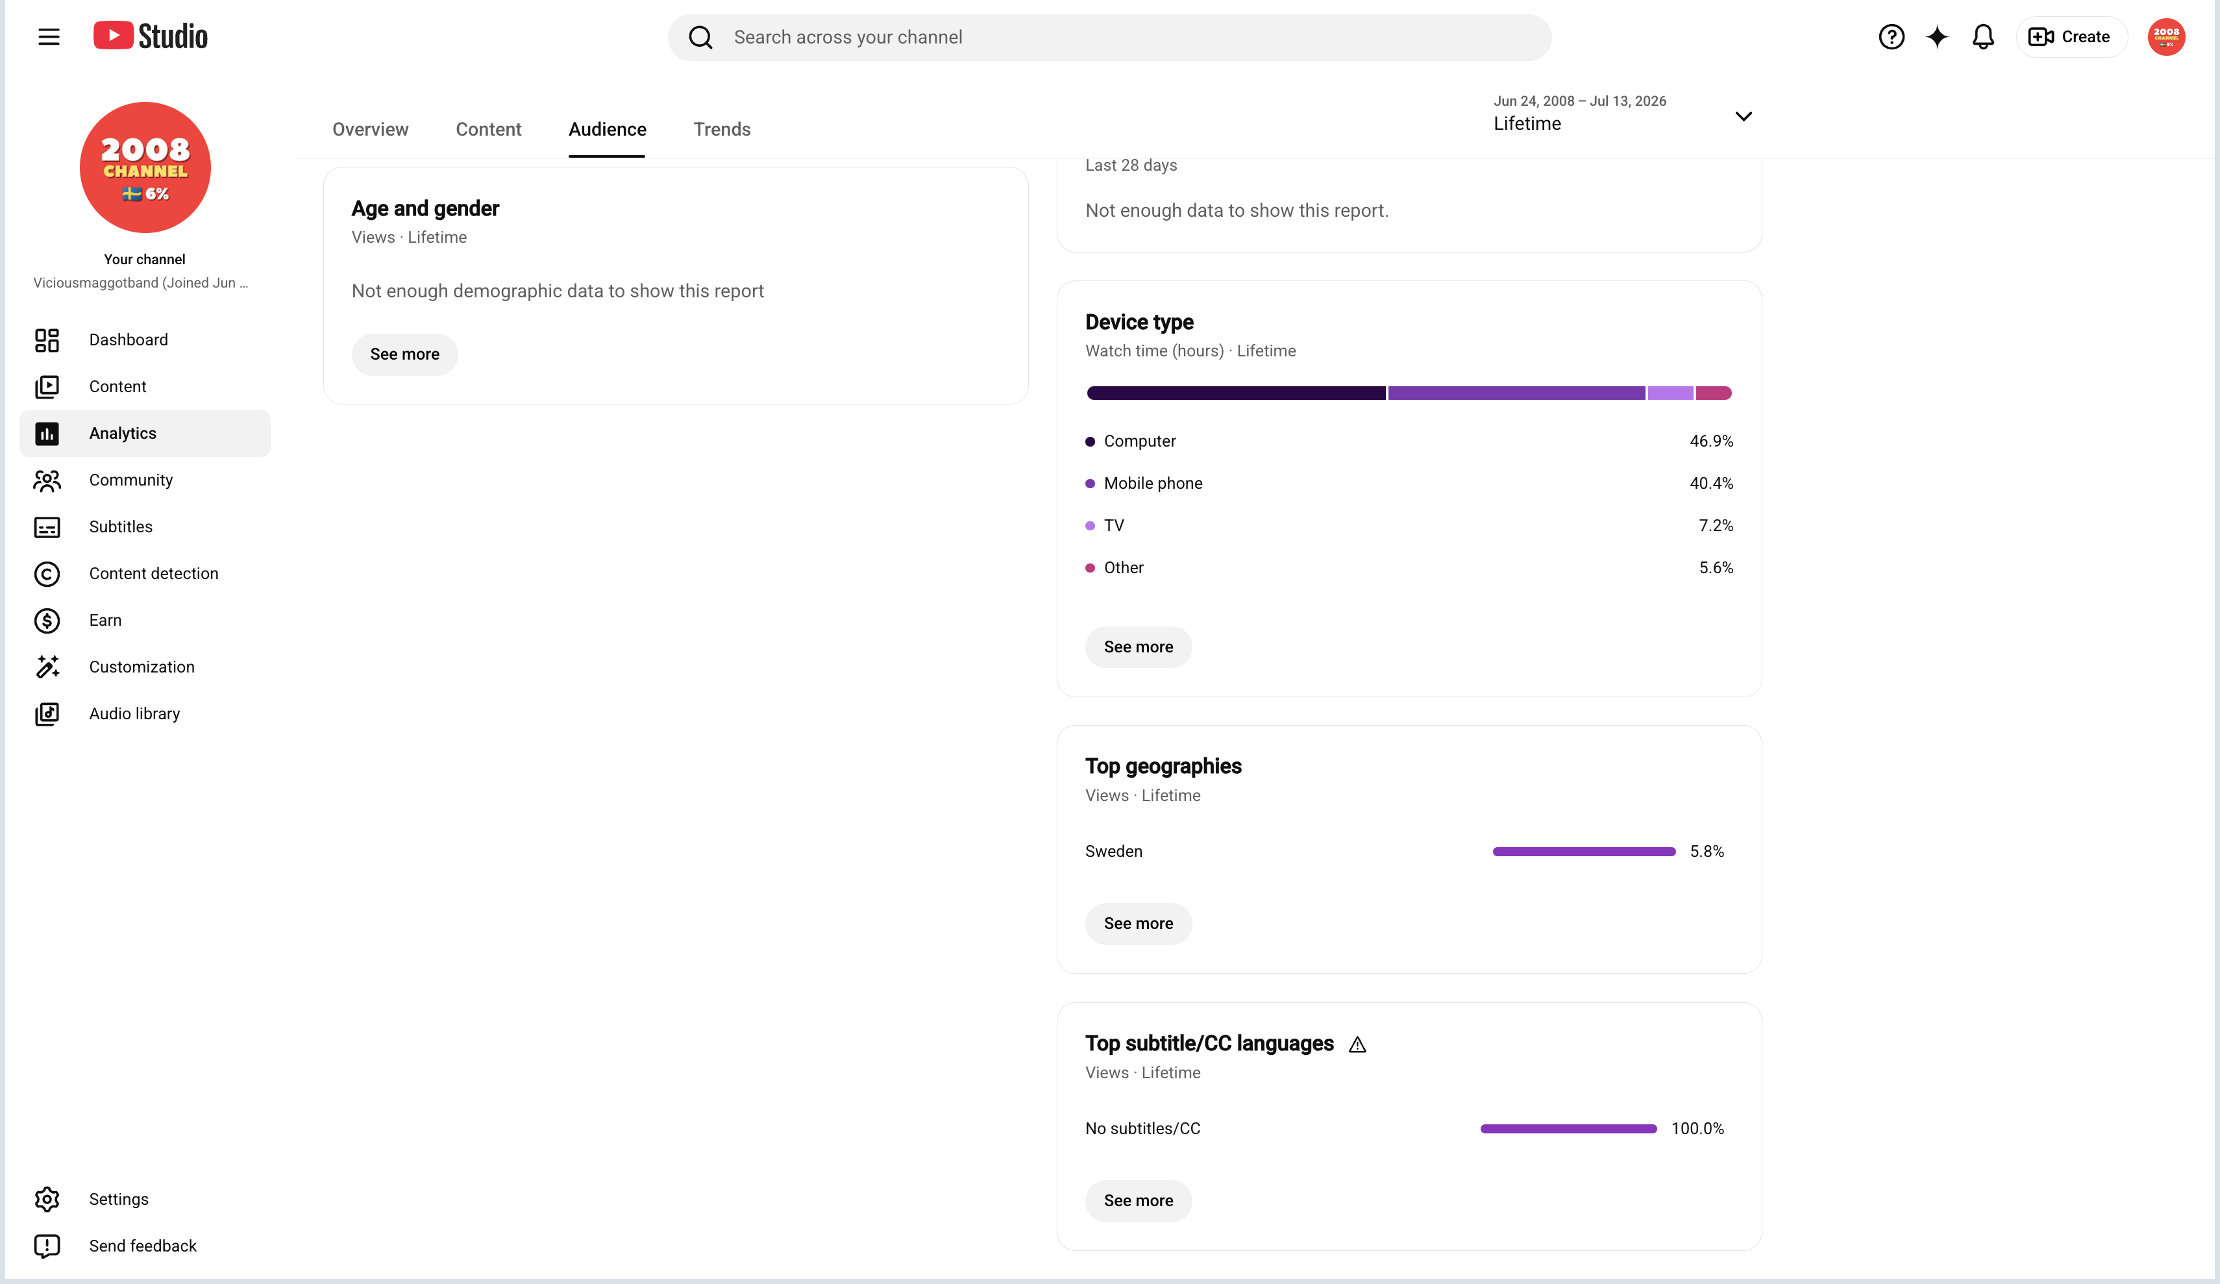Open account avatar menu in top bar

click(2165, 37)
